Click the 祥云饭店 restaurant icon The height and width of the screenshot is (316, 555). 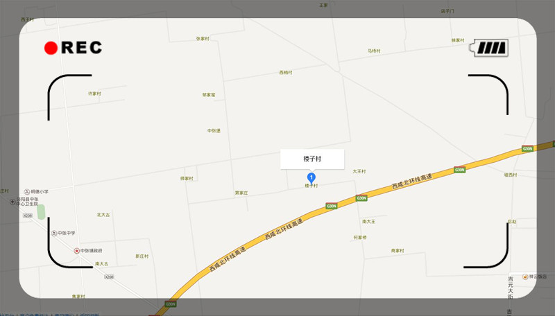(525, 276)
